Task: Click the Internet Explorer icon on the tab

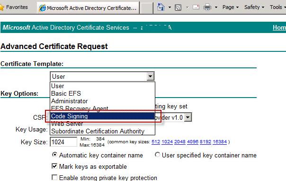Action: click(x=42, y=8)
